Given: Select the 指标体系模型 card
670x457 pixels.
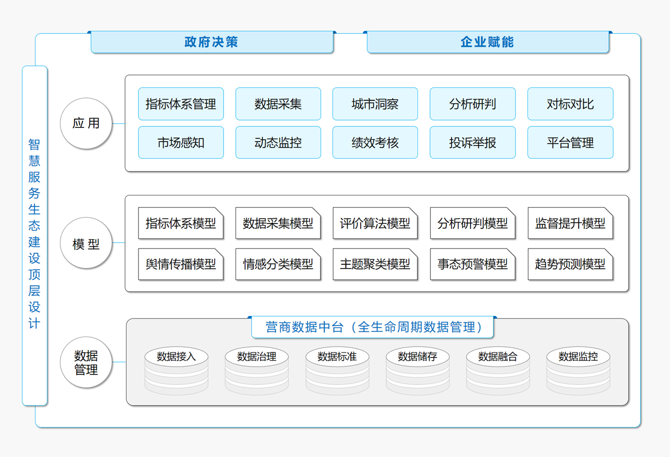Looking at the screenshot, I should [181, 223].
